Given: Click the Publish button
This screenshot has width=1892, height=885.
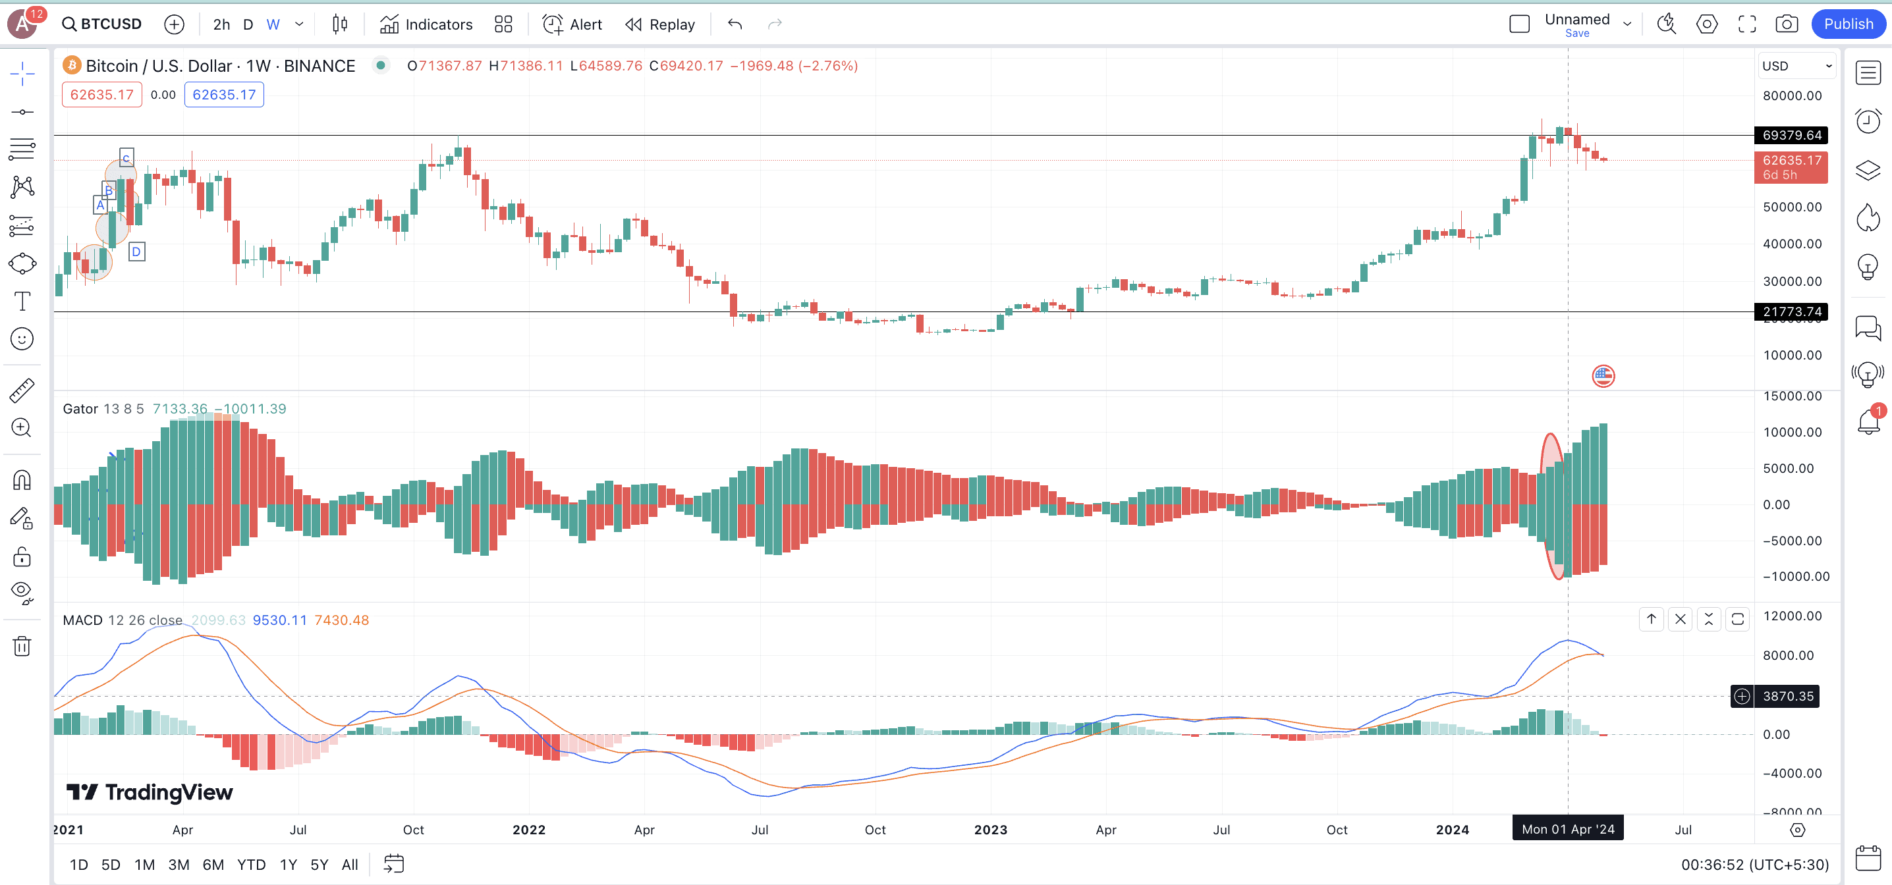Looking at the screenshot, I should [1848, 24].
